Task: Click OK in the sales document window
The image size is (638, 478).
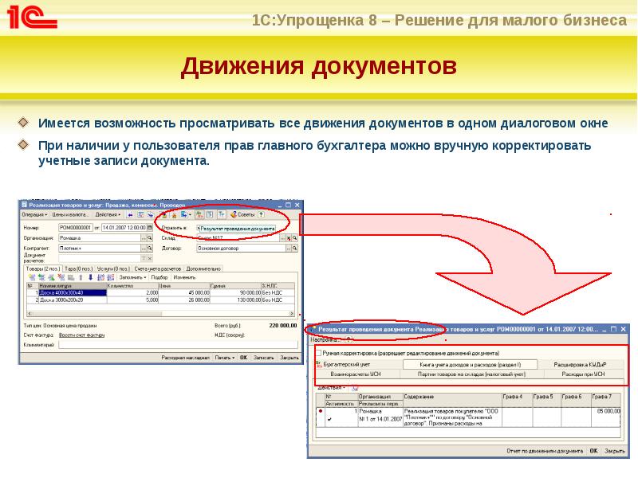Action: 244,358
